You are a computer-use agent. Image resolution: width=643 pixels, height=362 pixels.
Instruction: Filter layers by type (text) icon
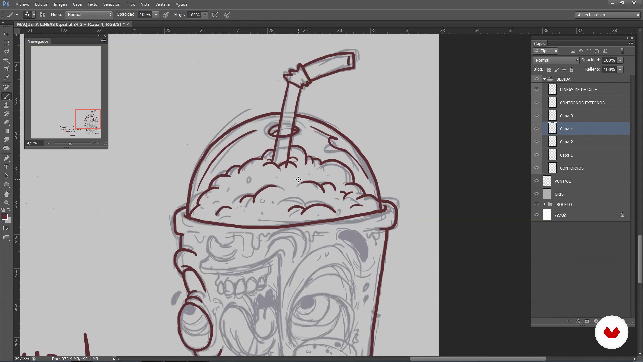[x=589, y=51]
